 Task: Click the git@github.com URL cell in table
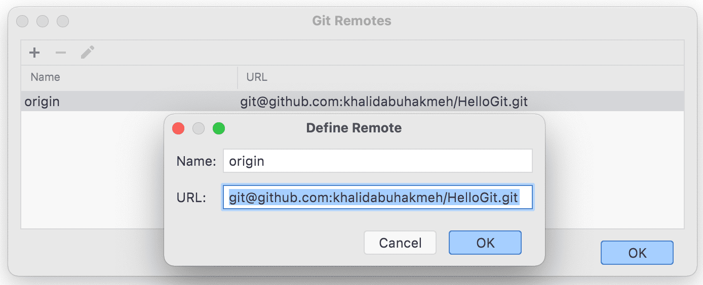[384, 102]
